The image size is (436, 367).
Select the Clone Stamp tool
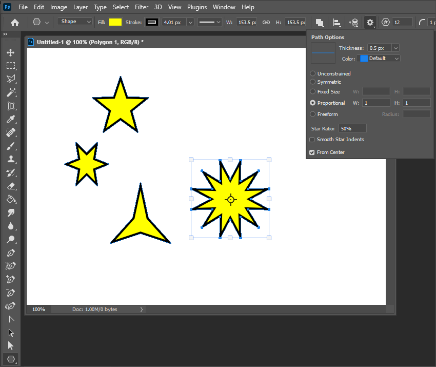point(11,159)
